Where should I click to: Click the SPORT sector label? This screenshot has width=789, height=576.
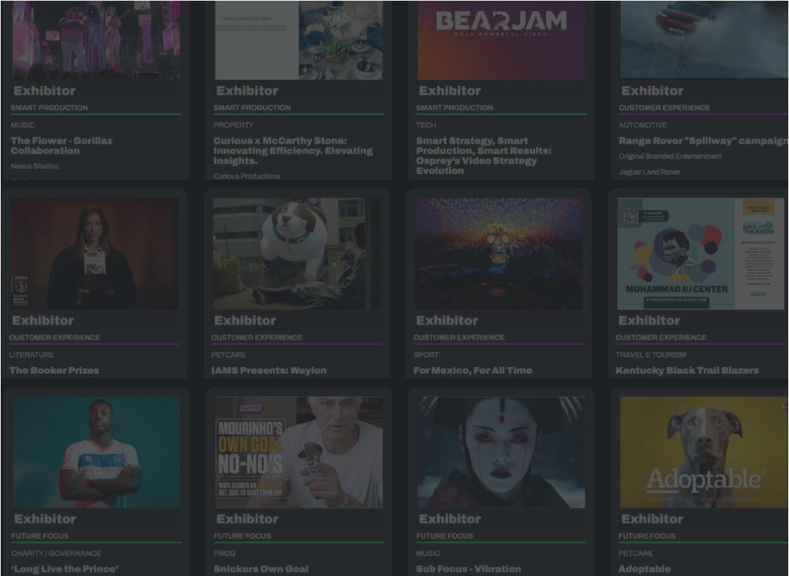point(426,355)
